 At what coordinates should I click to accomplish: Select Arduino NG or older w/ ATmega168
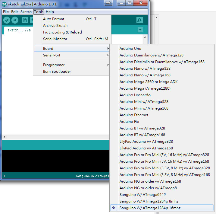[x=162, y=181]
